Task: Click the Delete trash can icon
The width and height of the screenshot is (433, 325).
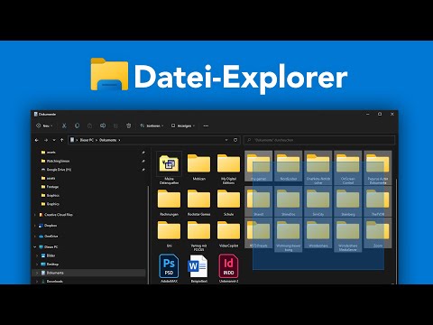Action: (129, 125)
